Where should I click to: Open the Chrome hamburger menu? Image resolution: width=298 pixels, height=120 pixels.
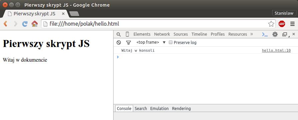(293, 24)
